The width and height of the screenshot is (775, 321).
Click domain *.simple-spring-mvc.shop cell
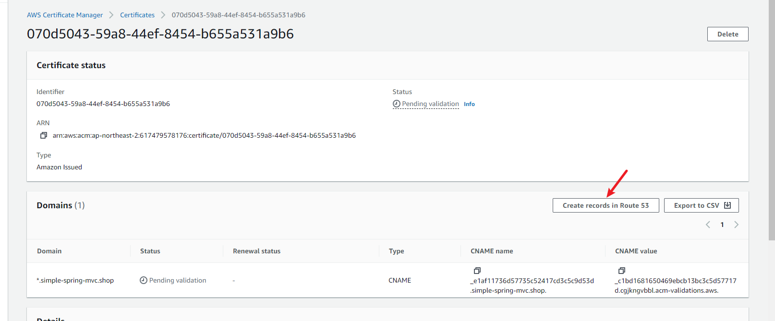click(x=75, y=280)
